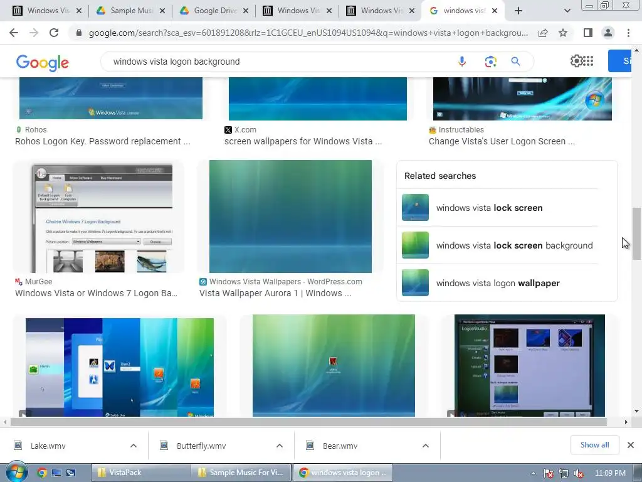Select the active windows vista search tab

(463, 11)
